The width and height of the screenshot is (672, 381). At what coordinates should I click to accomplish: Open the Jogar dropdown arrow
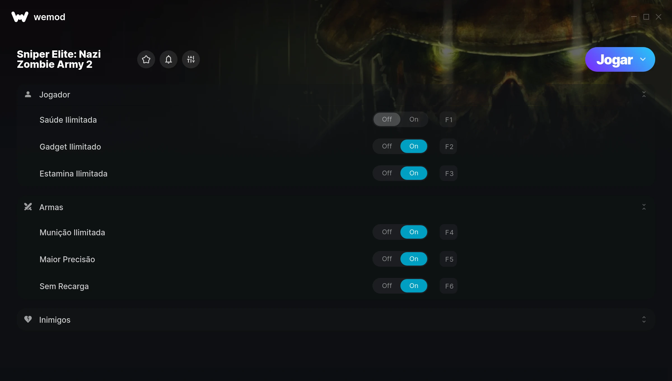(643, 59)
